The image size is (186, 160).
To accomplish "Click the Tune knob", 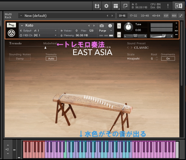I will (128, 27).
